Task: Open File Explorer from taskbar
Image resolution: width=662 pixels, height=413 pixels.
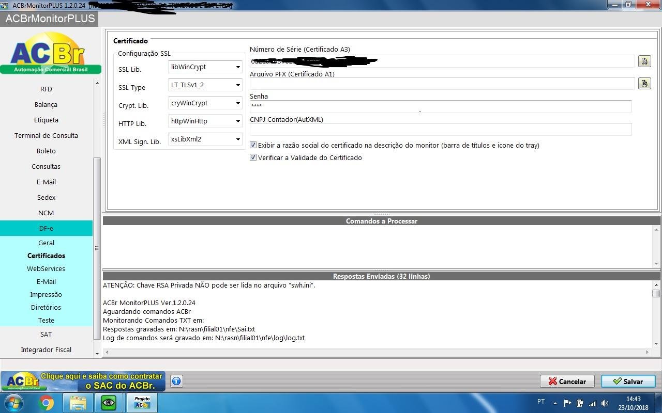Action: pyautogui.click(x=78, y=402)
